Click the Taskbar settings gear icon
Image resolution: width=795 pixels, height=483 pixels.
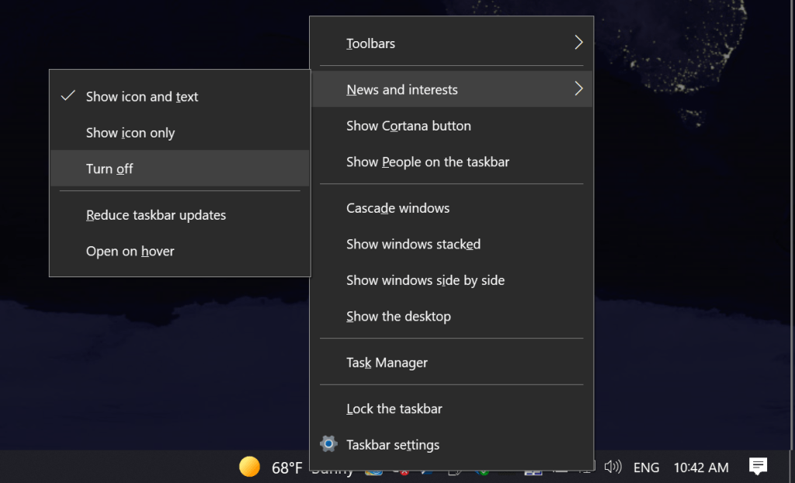click(x=329, y=444)
